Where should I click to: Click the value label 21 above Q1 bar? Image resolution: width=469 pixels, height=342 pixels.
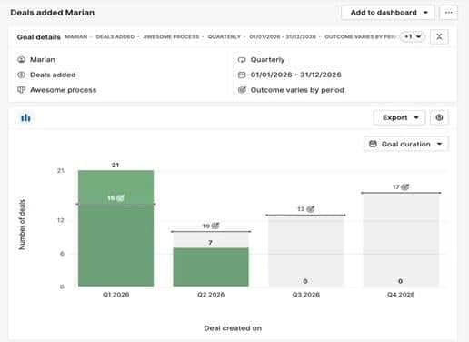pos(115,166)
